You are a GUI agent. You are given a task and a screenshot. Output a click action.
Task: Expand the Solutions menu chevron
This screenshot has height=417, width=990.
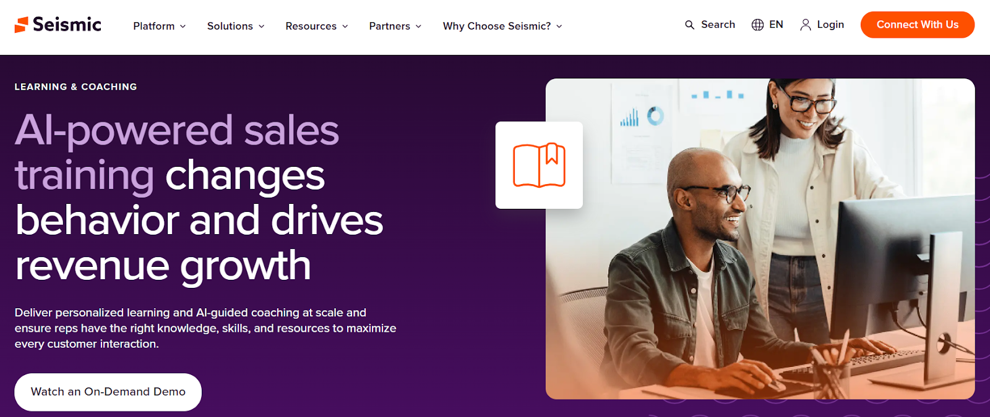261,27
